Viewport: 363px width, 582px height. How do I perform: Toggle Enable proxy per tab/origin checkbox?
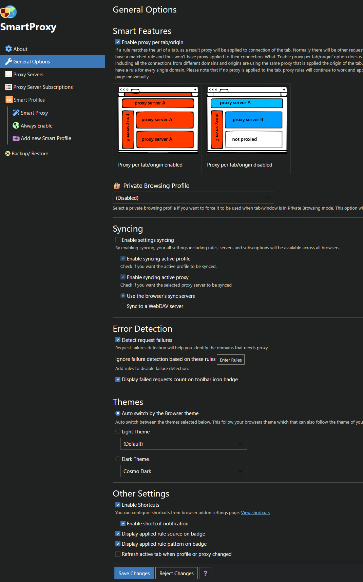click(118, 42)
